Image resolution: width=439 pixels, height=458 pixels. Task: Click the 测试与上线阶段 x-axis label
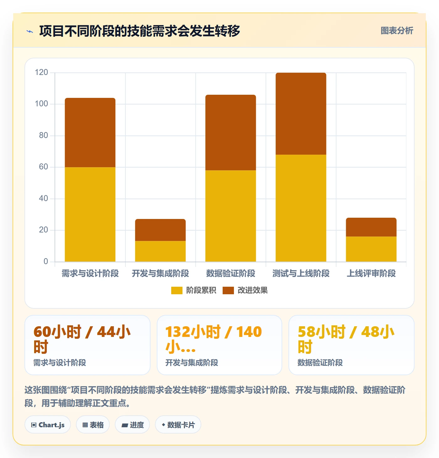301,274
